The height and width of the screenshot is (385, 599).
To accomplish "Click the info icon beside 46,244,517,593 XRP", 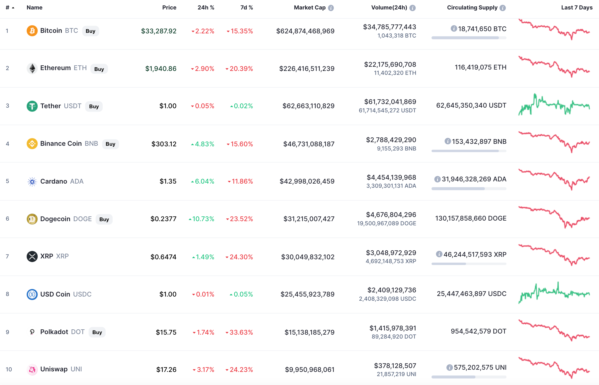I will click(x=439, y=254).
